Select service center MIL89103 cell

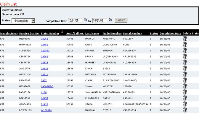point(25,39)
